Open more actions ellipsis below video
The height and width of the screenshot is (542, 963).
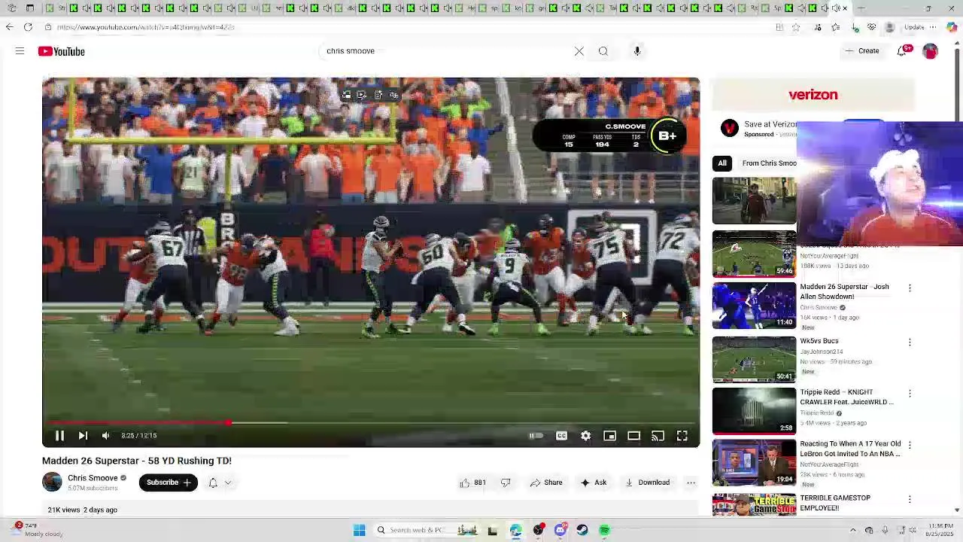[x=691, y=483]
